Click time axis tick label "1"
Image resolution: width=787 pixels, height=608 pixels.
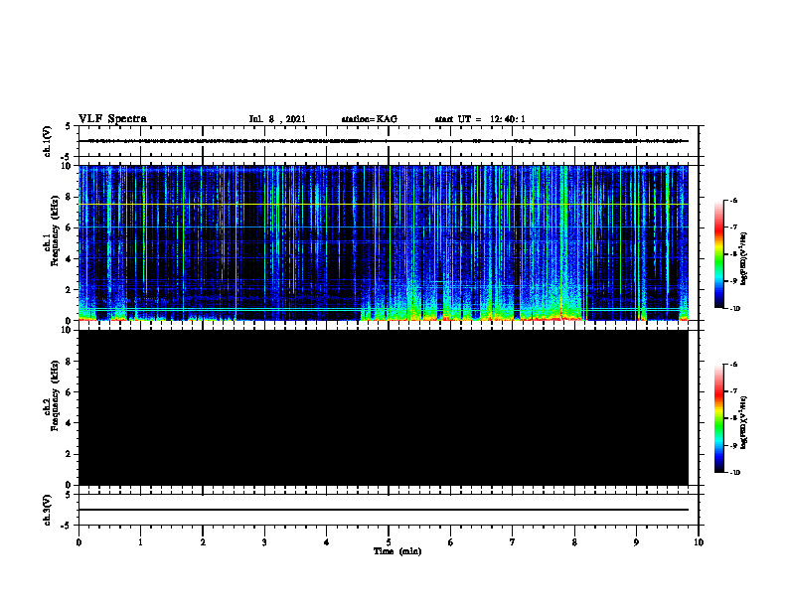point(140,542)
